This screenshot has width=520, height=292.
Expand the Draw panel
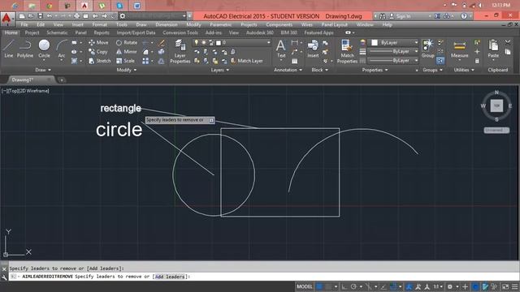coord(43,70)
